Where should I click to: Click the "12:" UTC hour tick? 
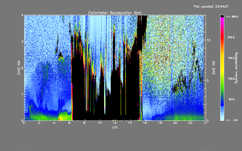[115, 123]
